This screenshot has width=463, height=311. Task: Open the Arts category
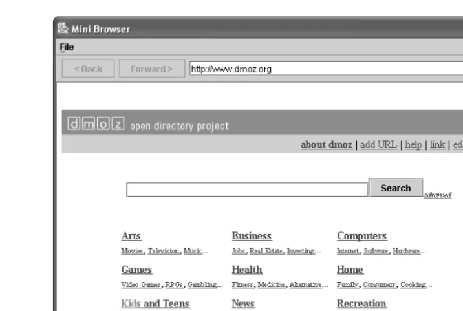(131, 236)
